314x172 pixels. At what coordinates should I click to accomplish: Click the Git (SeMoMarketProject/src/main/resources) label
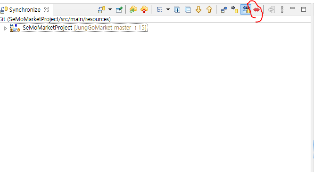tap(55, 19)
